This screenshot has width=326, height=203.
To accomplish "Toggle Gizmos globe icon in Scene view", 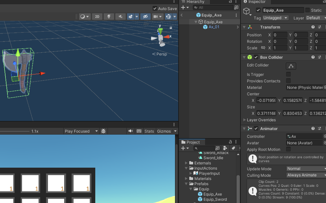I will coord(169,17).
